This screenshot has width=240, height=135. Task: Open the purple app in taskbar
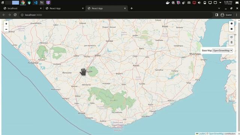48,3
